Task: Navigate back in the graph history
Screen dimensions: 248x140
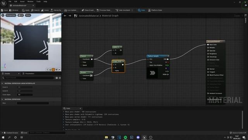Action: (x=65, y=16)
